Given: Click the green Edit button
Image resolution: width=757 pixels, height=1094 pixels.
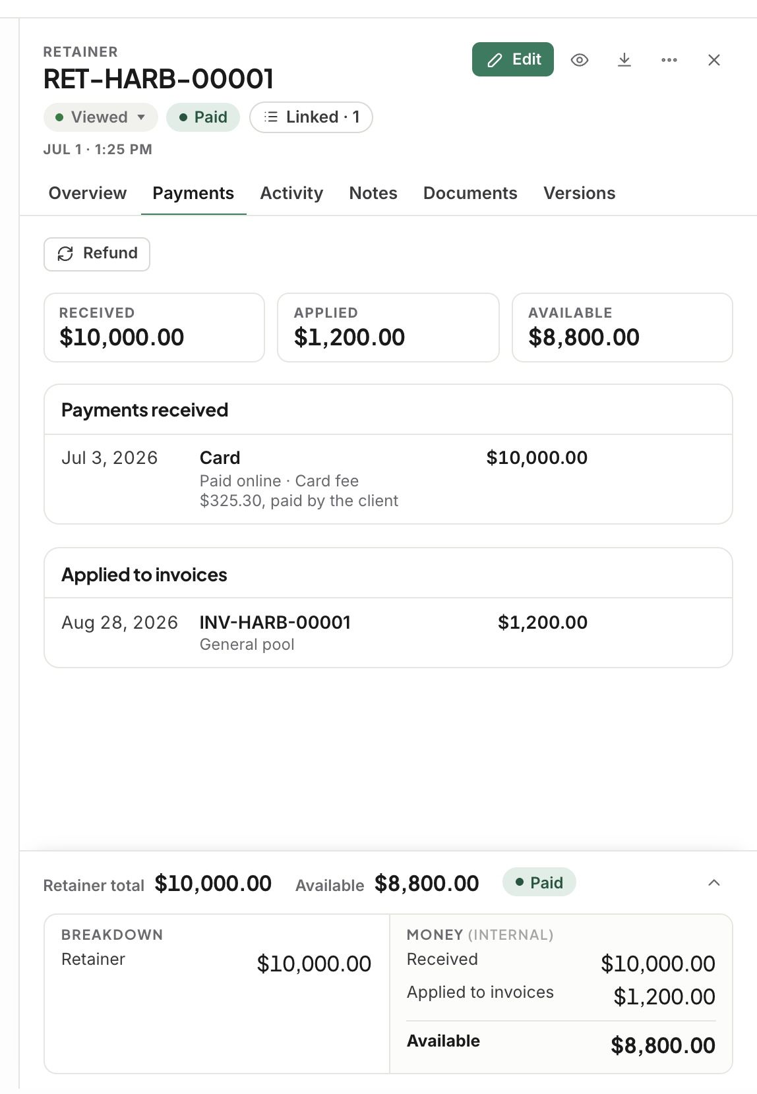Looking at the screenshot, I should pos(512,59).
